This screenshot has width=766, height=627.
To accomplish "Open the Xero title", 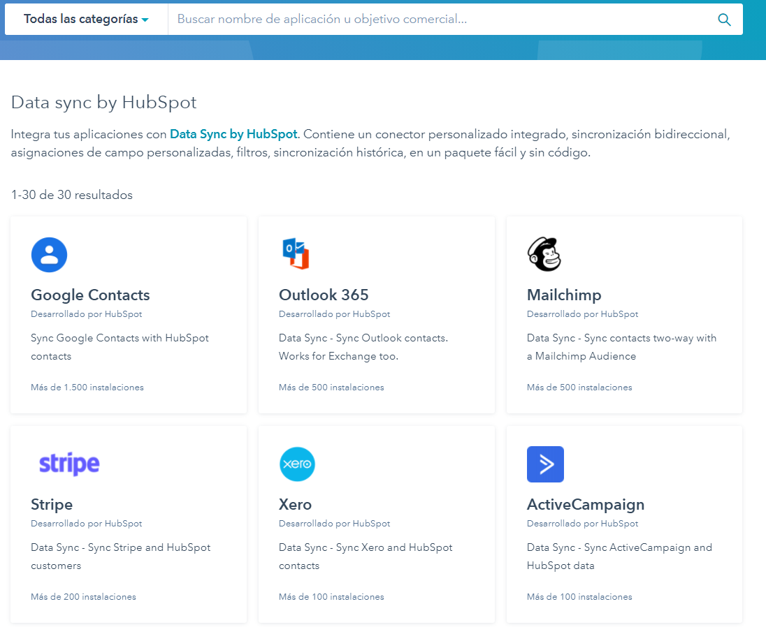I will tap(295, 505).
